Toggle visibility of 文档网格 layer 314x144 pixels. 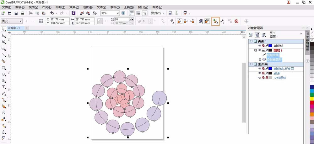260,78
